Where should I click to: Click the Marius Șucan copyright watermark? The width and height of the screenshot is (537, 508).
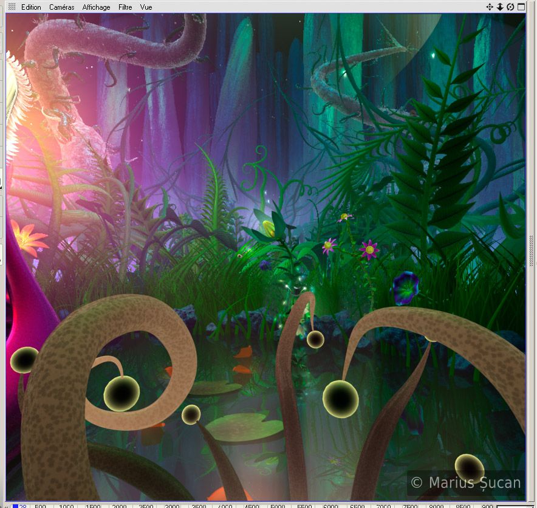coord(465,483)
